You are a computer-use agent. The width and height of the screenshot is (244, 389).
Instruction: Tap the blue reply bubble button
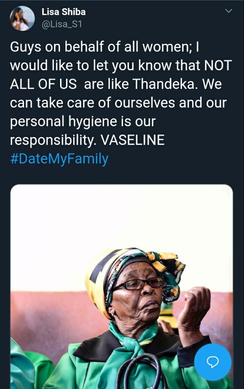tap(213, 362)
